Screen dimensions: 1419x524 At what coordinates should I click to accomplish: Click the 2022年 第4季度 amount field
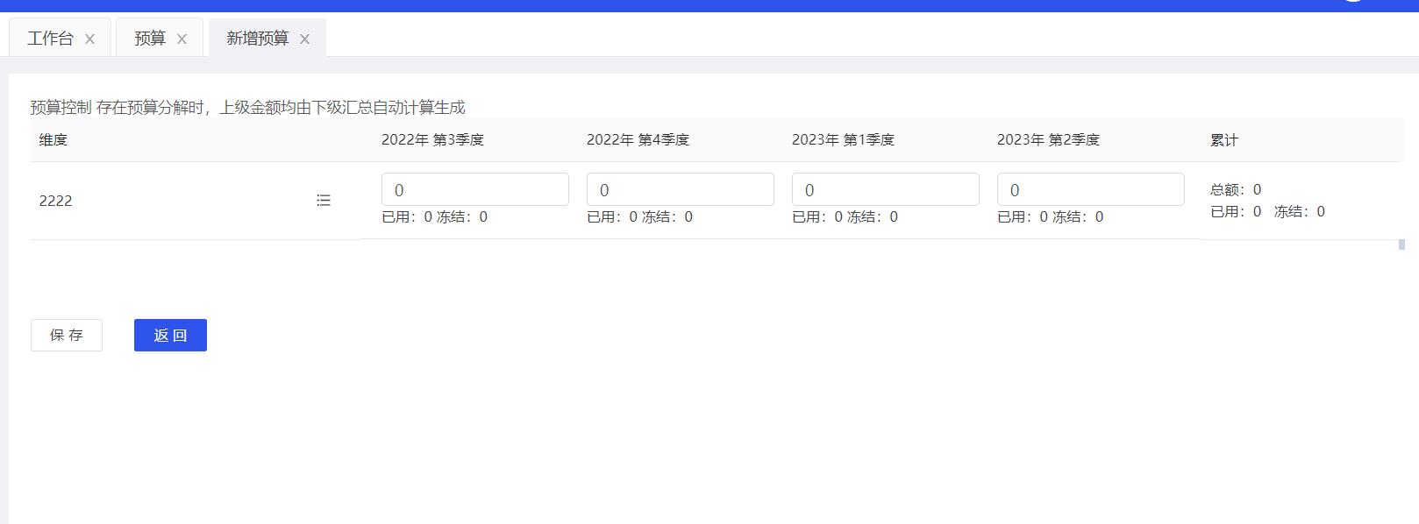680,190
